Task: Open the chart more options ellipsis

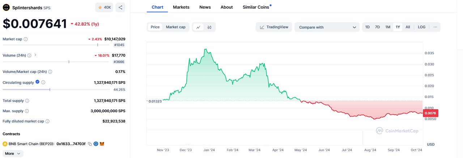Action: point(435,27)
